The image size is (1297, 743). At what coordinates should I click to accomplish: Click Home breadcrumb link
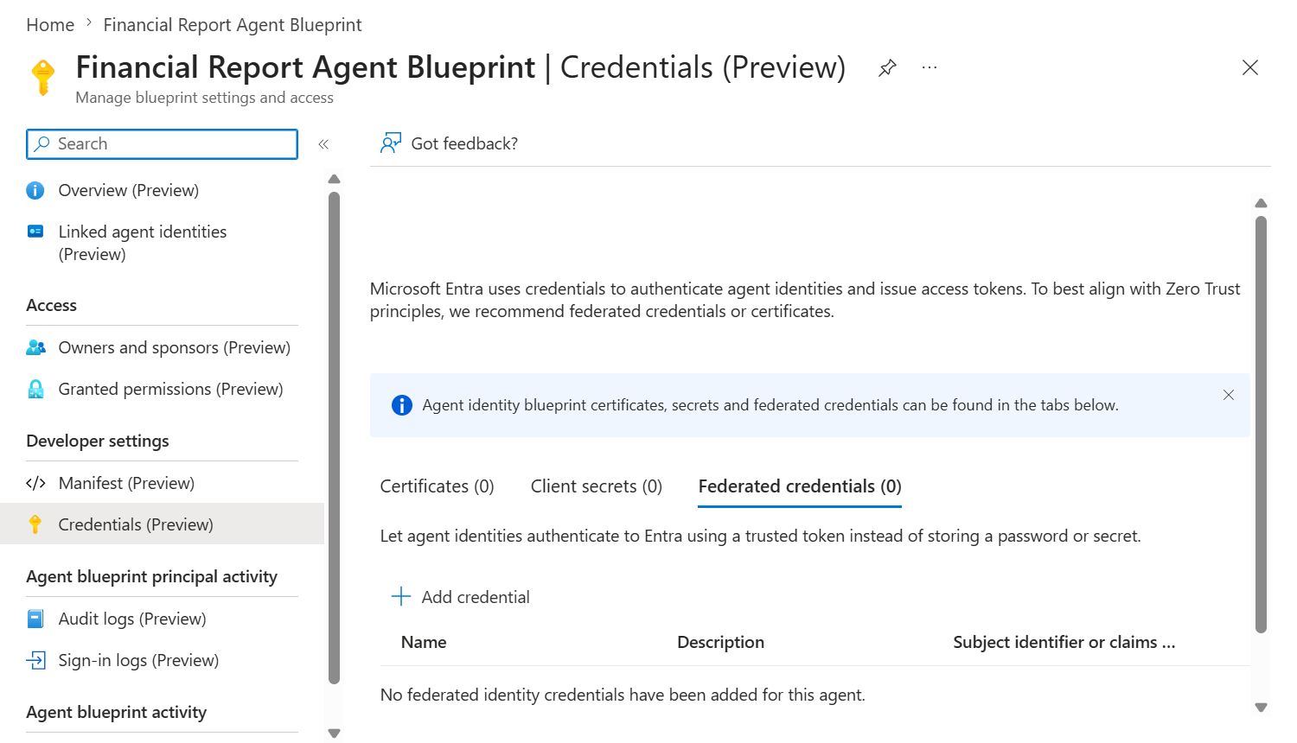(50, 25)
